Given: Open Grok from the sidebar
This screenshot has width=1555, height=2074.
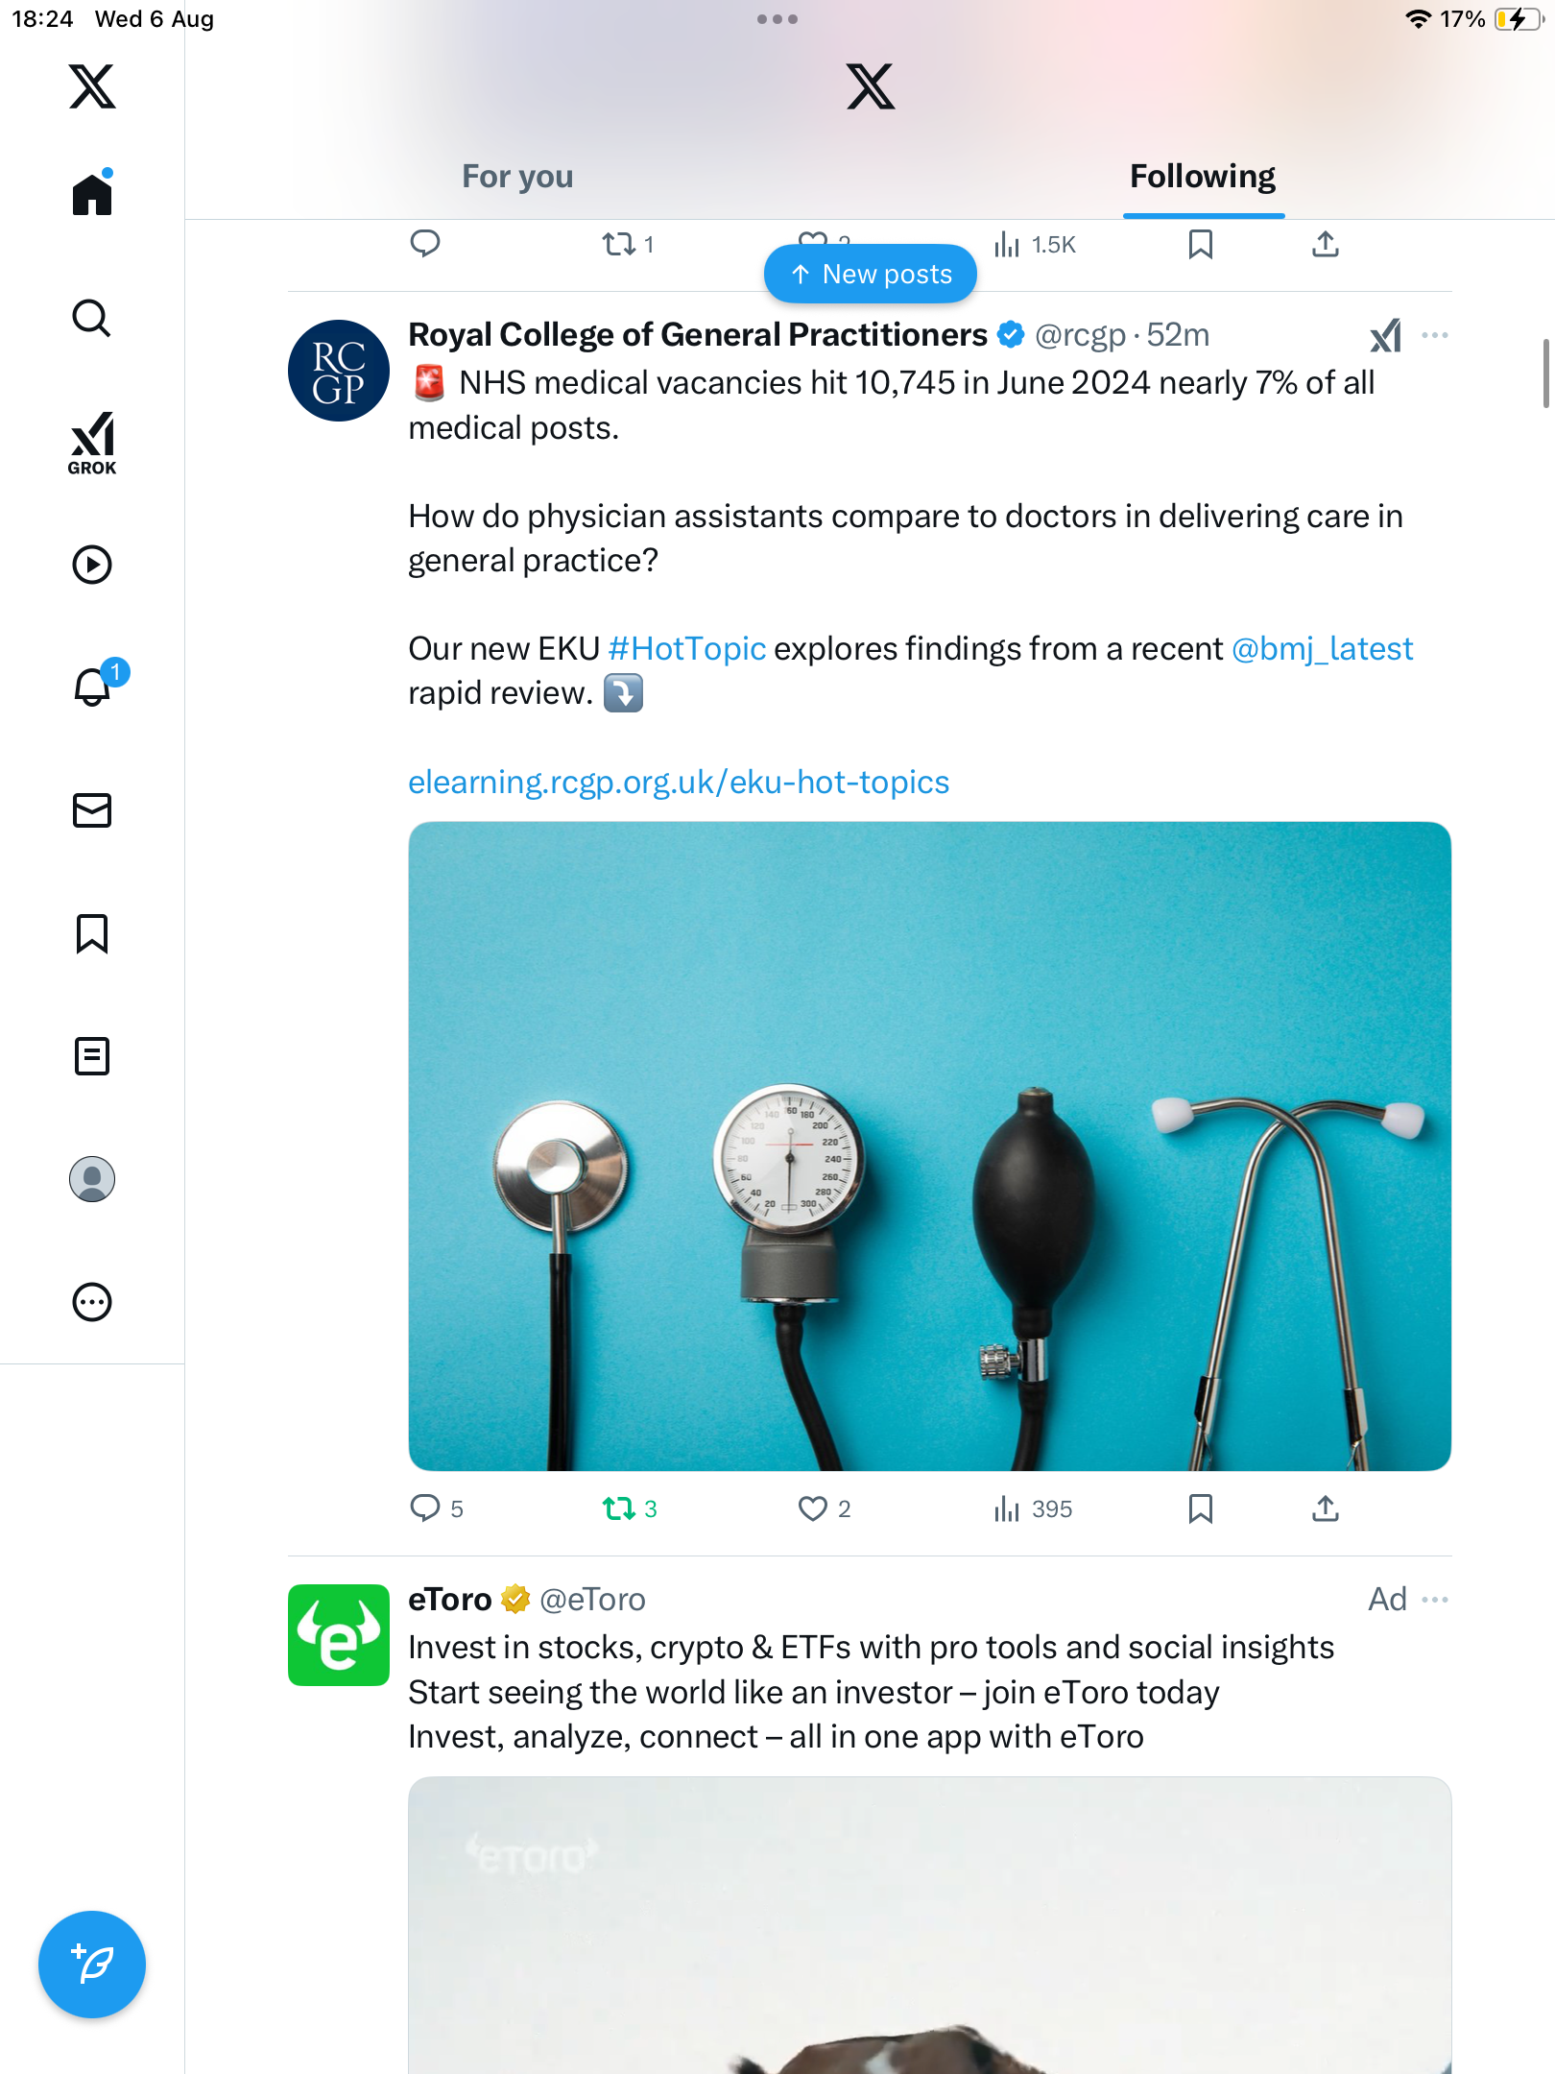Looking at the screenshot, I should click(x=92, y=444).
